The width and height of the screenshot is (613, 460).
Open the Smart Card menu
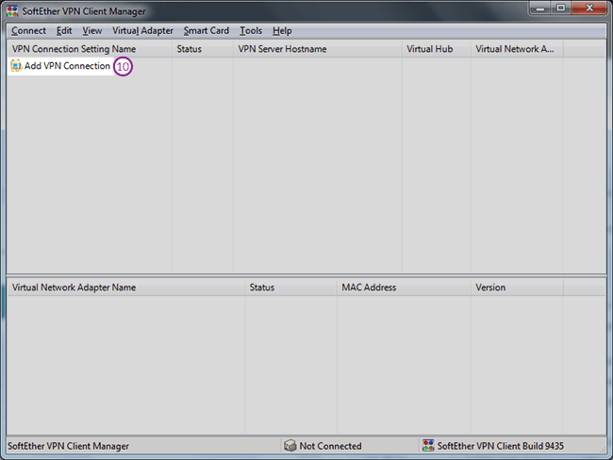pyautogui.click(x=206, y=31)
